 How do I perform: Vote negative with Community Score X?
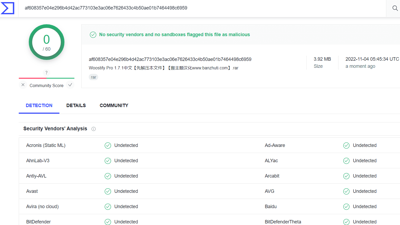point(23,85)
